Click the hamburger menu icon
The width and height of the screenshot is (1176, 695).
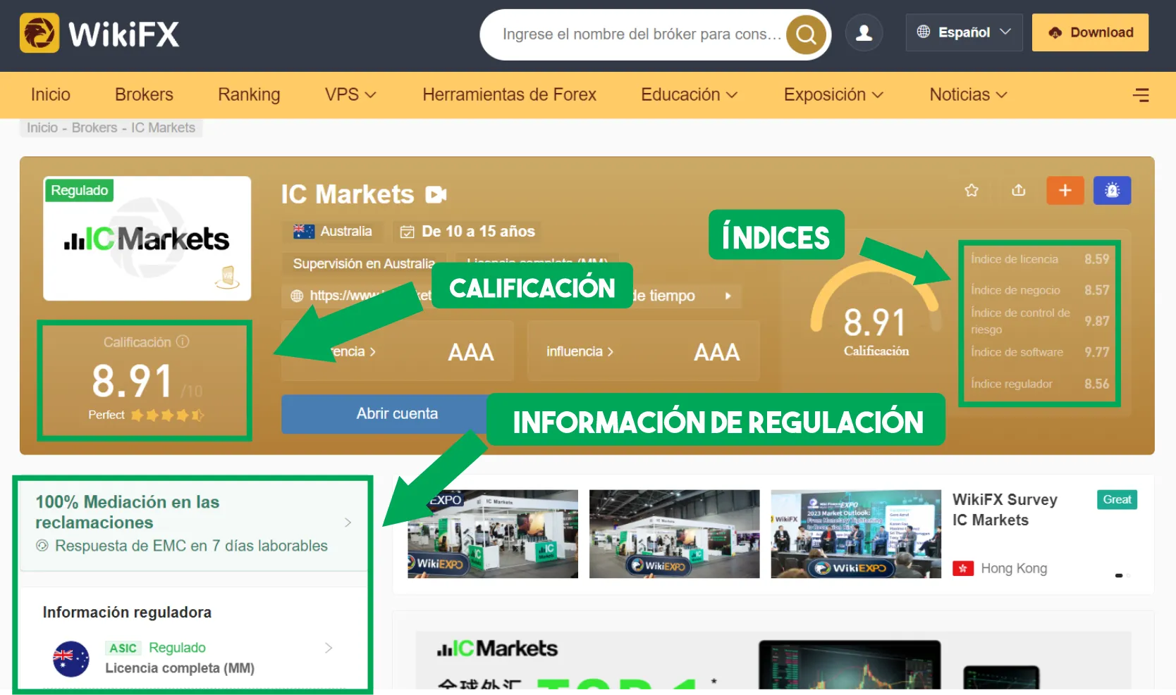click(1141, 95)
